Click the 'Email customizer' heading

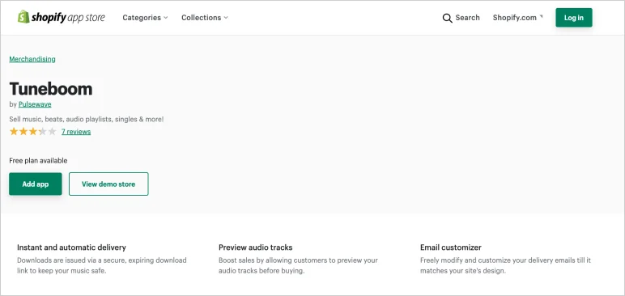pos(451,247)
